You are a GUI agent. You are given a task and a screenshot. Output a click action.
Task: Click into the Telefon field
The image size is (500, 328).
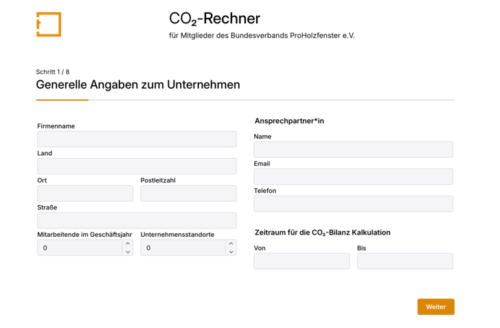click(353, 204)
